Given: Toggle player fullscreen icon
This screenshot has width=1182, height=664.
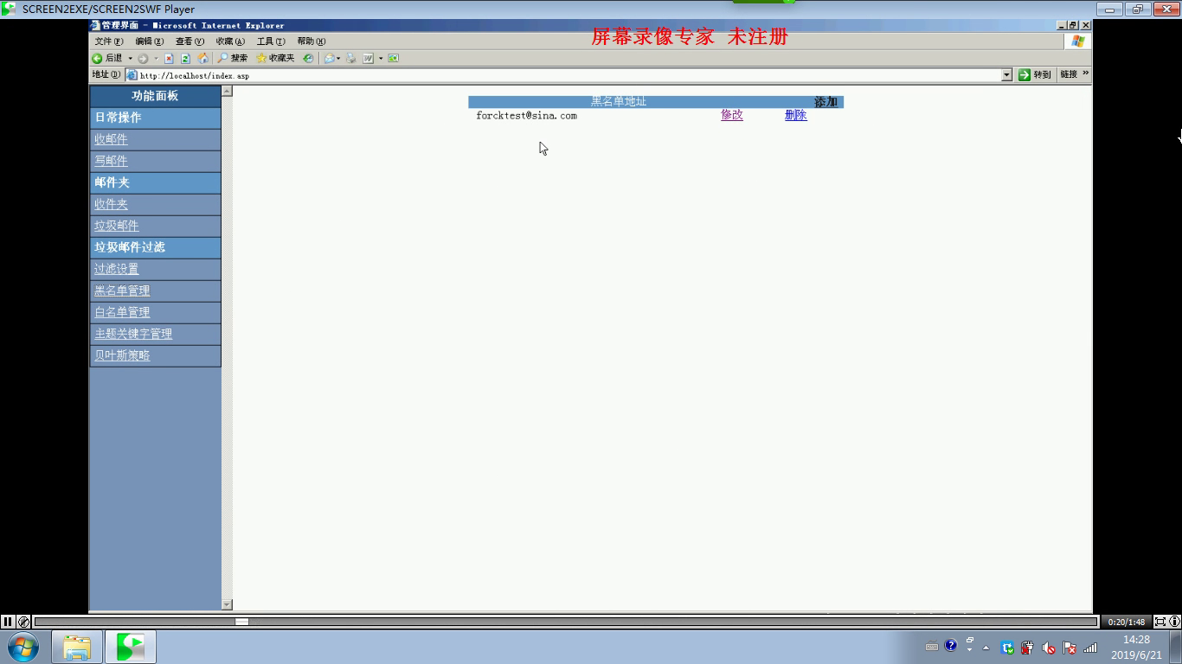Looking at the screenshot, I should [x=1160, y=622].
